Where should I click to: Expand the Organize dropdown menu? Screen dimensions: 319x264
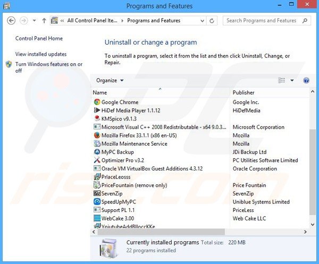pos(110,81)
